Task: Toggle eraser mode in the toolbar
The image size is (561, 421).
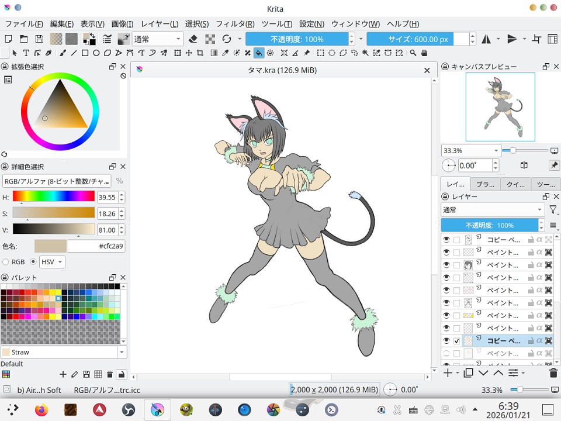Action: click(194, 39)
